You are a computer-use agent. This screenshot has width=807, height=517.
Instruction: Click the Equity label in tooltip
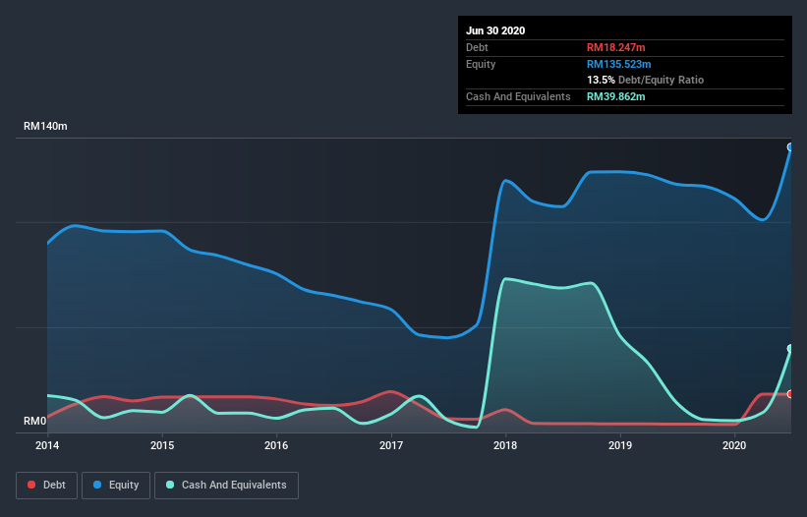click(481, 64)
